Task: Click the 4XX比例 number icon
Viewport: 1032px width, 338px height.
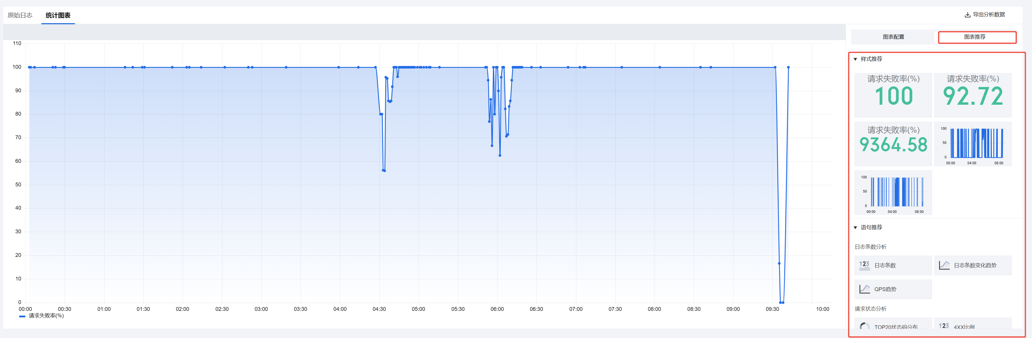Action: coord(944,326)
